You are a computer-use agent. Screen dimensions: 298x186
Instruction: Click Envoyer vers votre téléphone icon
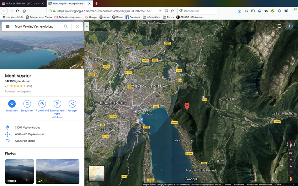pos(57,104)
